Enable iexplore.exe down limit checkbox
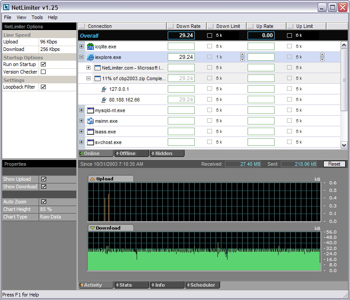350x300 pixels. 209,57
